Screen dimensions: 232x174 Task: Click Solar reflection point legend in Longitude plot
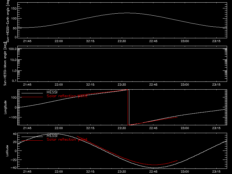point(67,96)
